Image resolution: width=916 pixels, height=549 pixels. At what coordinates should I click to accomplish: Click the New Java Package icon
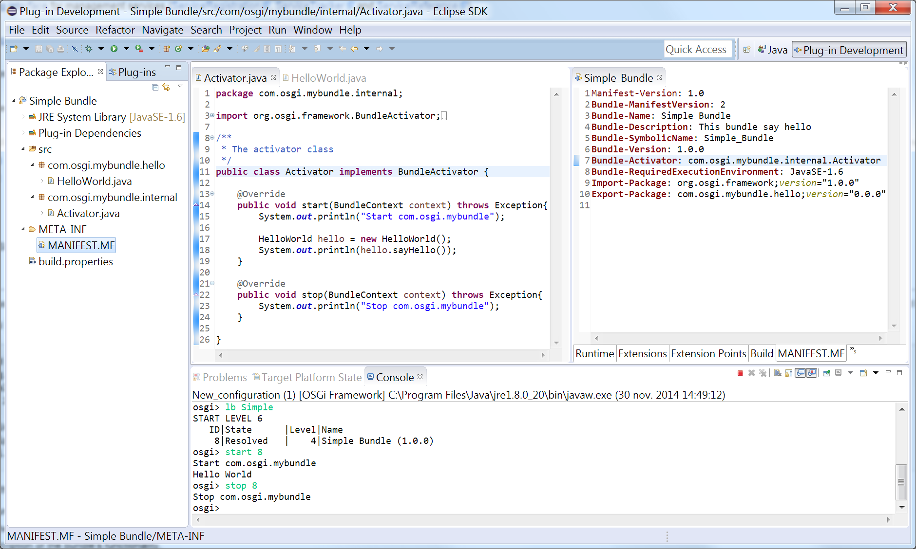point(167,49)
